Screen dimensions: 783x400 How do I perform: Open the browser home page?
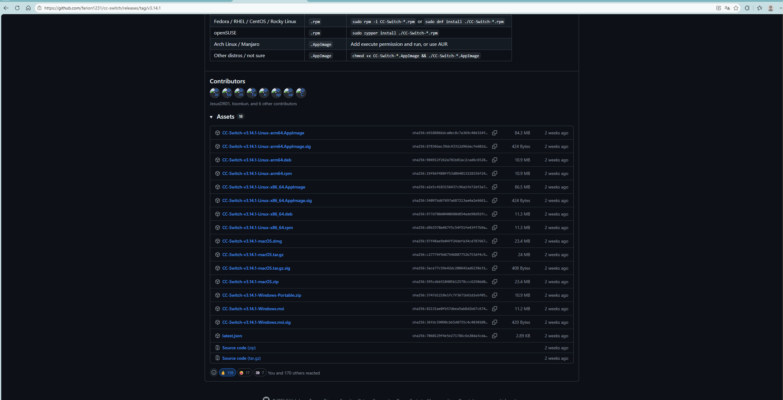[28, 8]
